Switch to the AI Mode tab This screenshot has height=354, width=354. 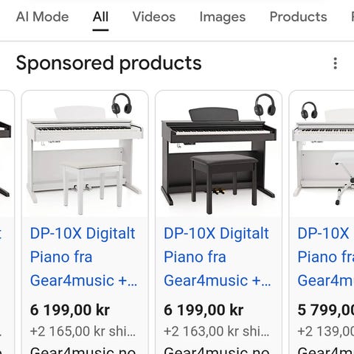coord(42,17)
